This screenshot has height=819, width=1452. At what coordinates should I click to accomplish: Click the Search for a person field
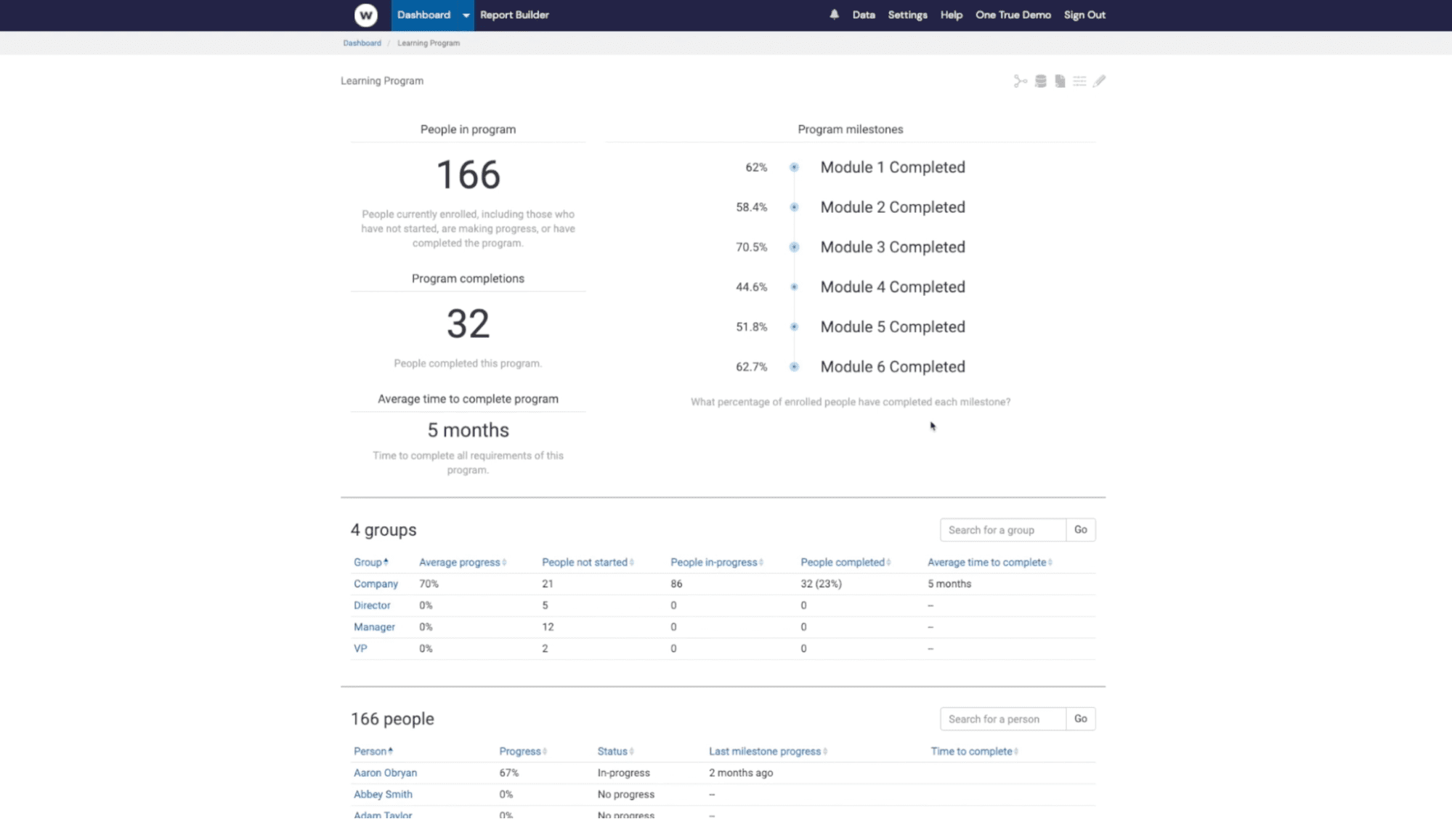coord(1002,719)
